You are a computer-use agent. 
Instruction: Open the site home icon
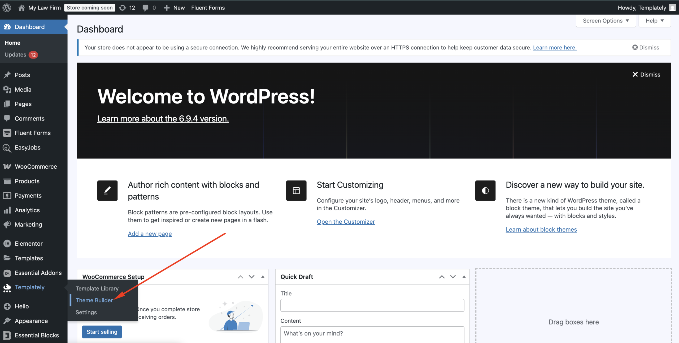tap(21, 8)
